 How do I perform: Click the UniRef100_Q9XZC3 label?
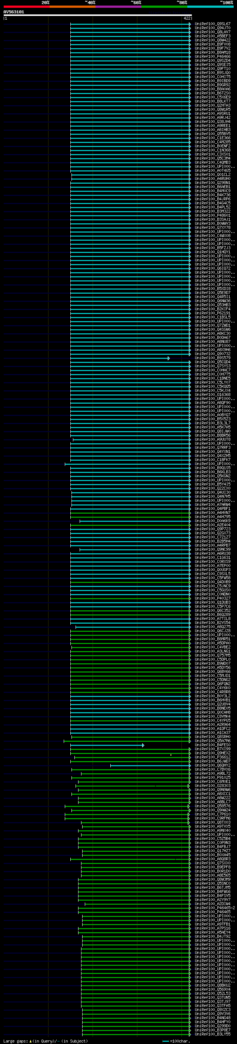click(213, 1010)
